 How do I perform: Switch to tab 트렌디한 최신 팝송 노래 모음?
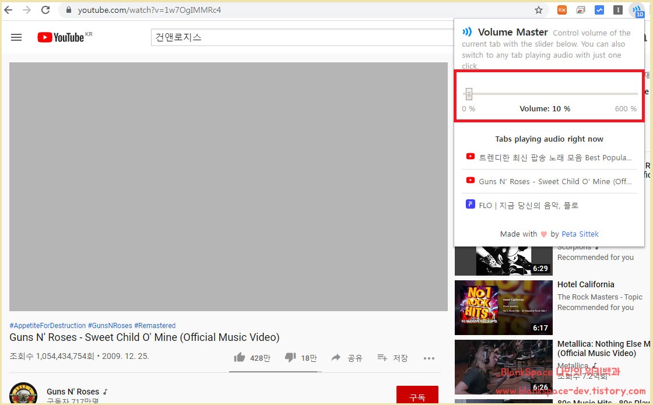point(549,157)
